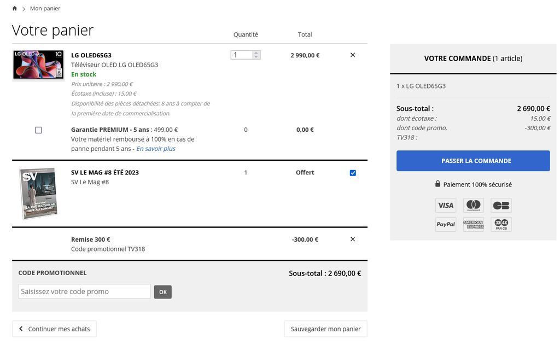Image resolution: width=560 pixels, height=345 pixels.
Task: Click the PayPal payment icon
Action: (x=446, y=224)
